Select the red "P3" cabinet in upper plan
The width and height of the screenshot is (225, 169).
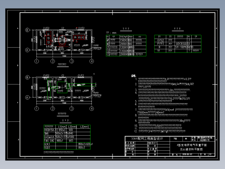click(83, 38)
